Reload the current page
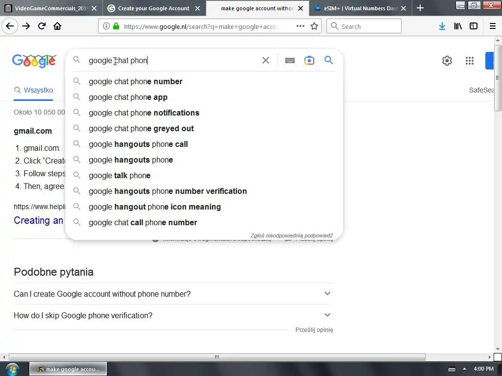The height and width of the screenshot is (376, 502). point(42,26)
